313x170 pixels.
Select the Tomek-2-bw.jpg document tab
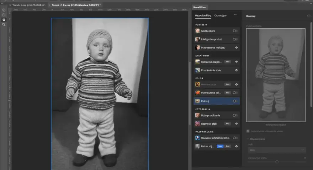point(76,5)
